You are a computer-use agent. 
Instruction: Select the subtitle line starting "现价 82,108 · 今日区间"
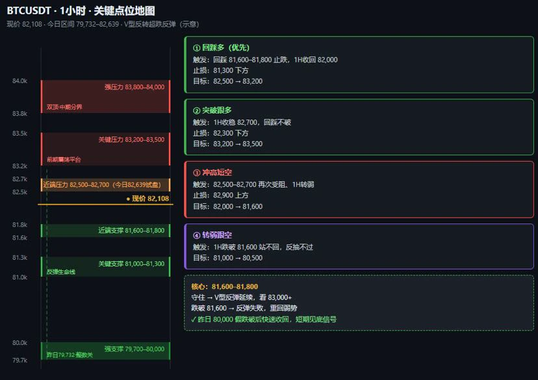tap(103, 24)
